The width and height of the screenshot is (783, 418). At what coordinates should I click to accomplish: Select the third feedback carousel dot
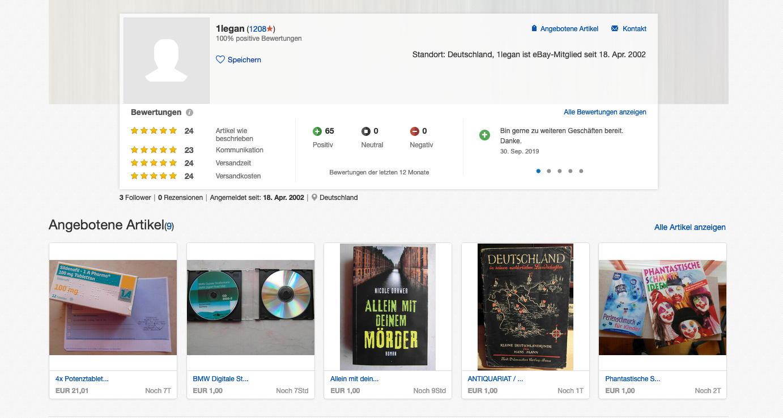[x=560, y=171]
